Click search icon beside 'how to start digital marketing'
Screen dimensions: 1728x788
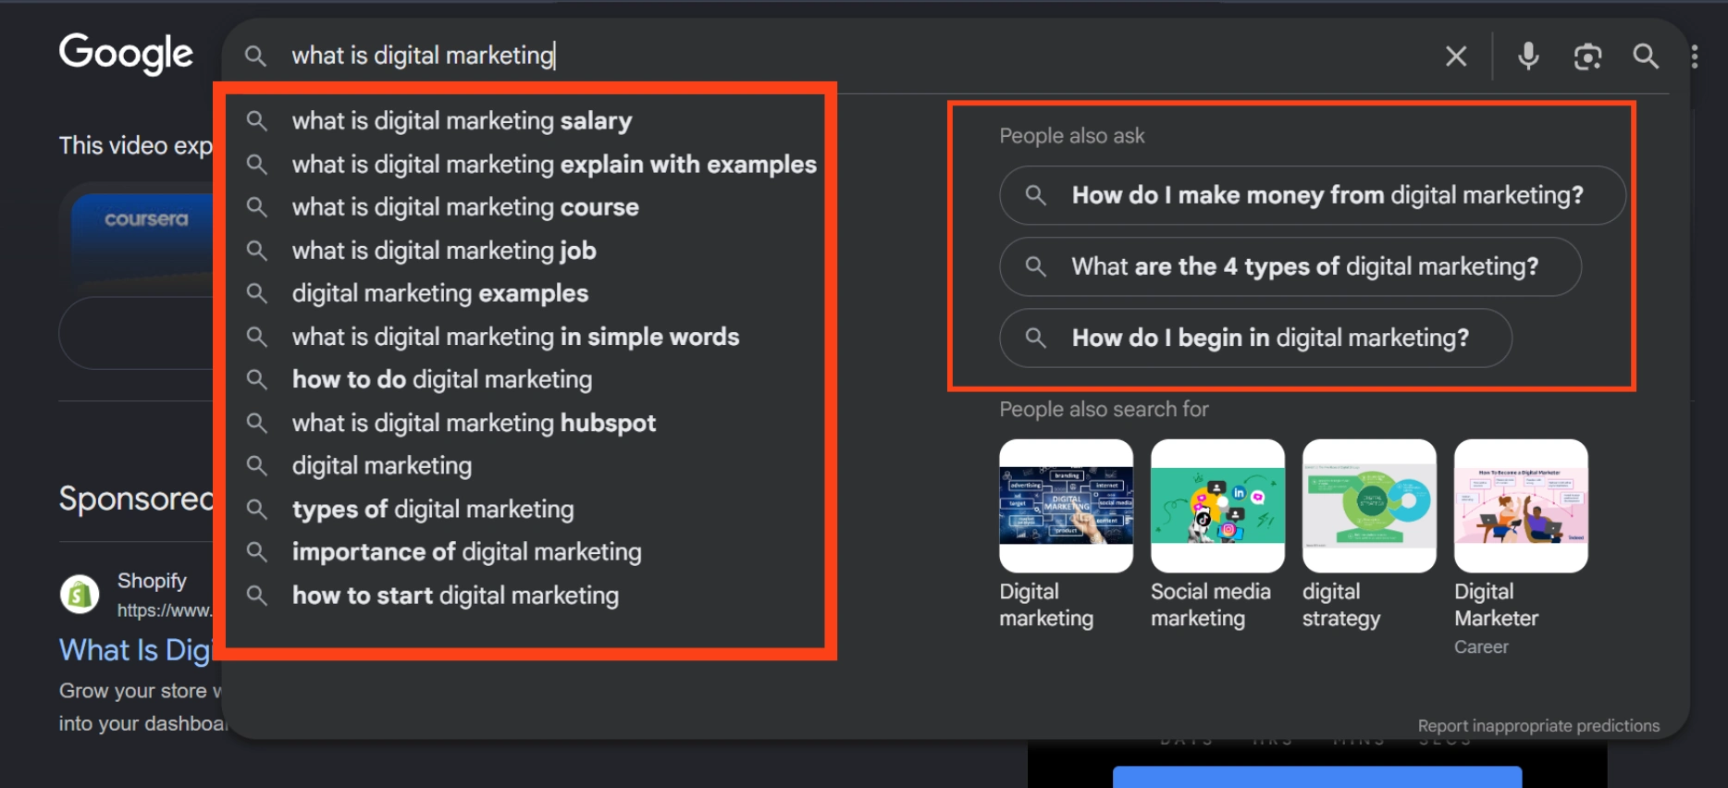(257, 595)
